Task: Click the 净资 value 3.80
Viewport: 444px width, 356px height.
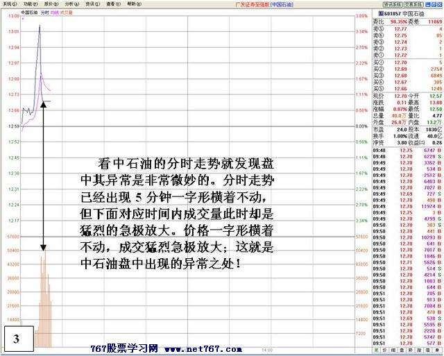Action: (402, 143)
